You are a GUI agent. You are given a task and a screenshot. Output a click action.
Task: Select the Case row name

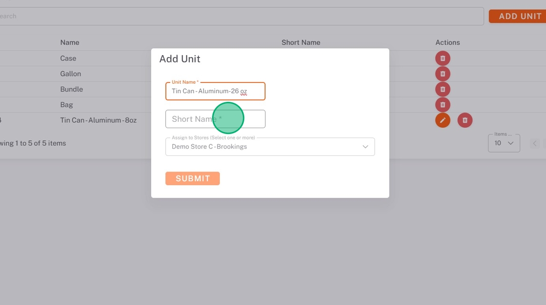point(68,58)
